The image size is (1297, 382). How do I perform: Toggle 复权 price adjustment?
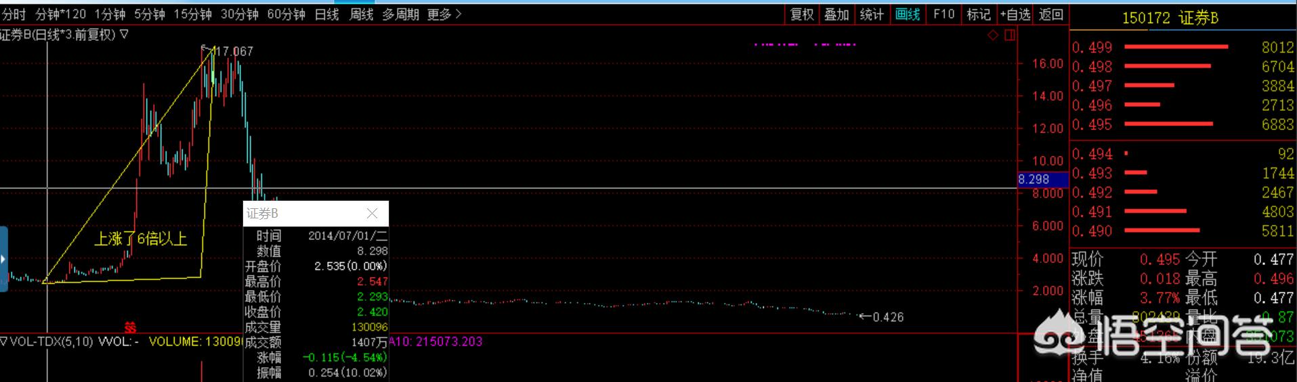click(802, 14)
